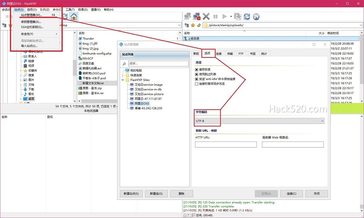Open the 工具(T) menu

click(70, 9)
